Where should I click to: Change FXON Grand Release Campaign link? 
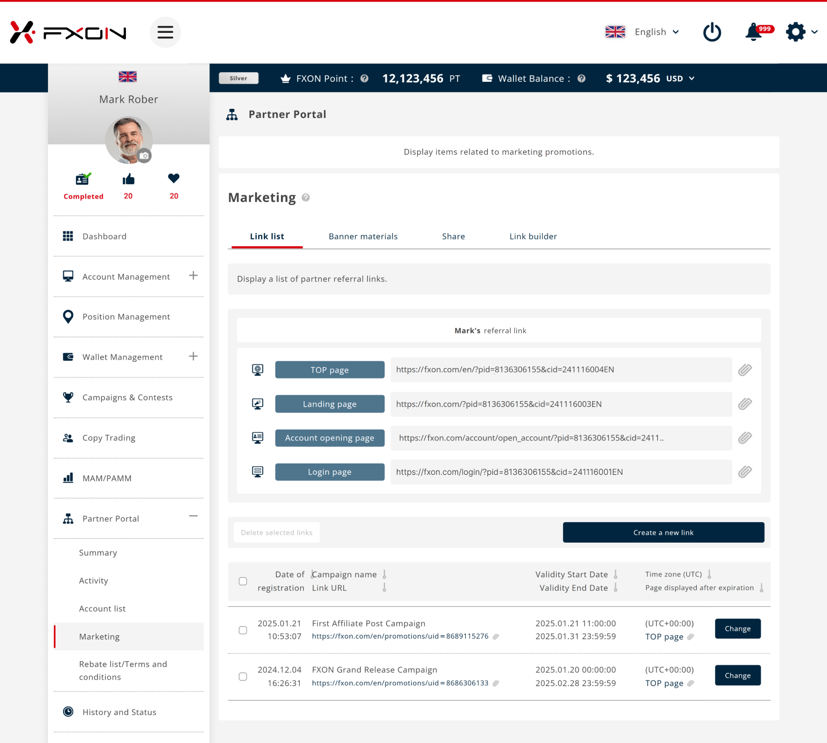click(x=738, y=676)
